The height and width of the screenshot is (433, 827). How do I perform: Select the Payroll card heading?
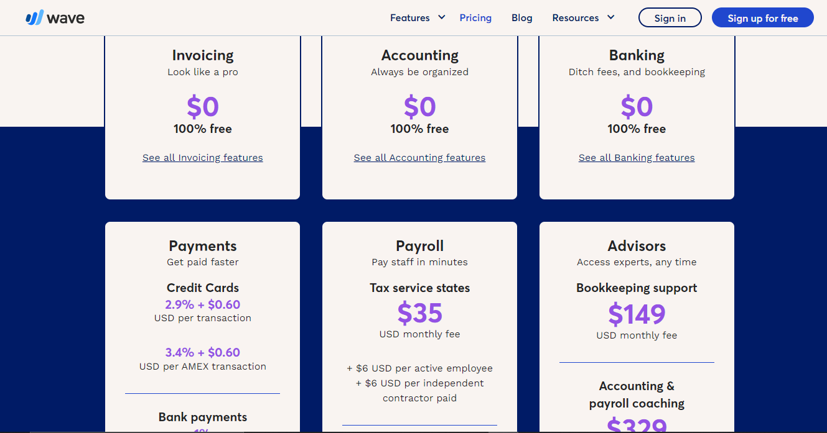point(419,246)
